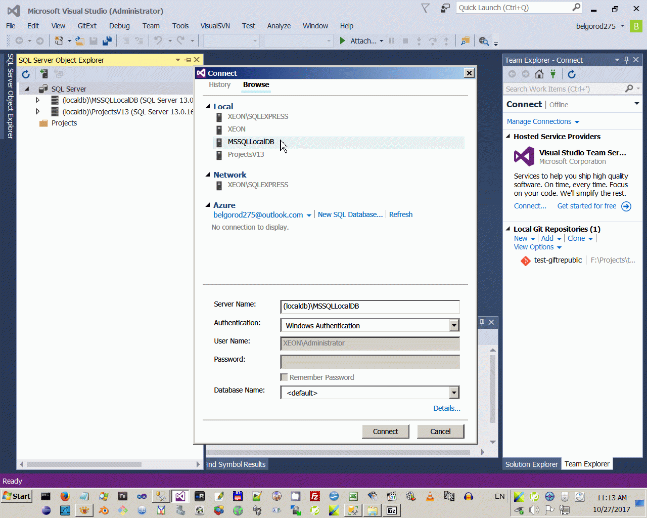This screenshot has height=518, width=647.
Task: Switch to the Solution Explorer tab
Action: coord(532,464)
